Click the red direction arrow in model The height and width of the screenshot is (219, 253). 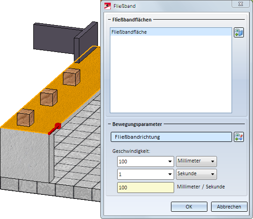click(x=55, y=129)
